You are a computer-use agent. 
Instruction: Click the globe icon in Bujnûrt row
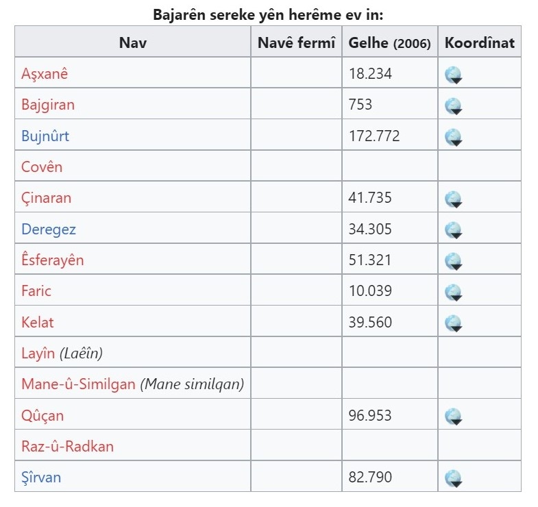pyautogui.click(x=453, y=136)
